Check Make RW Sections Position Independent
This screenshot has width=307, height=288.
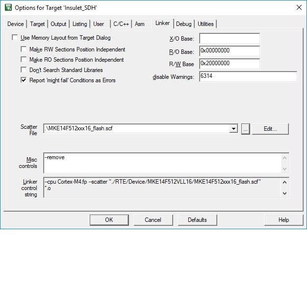pos(24,49)
